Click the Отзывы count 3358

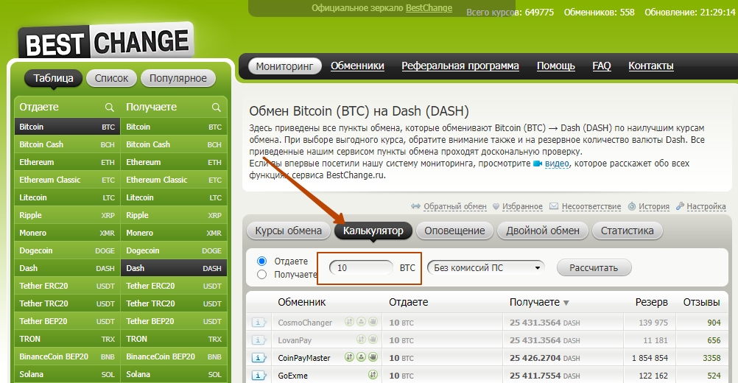[x=711, y=358]
